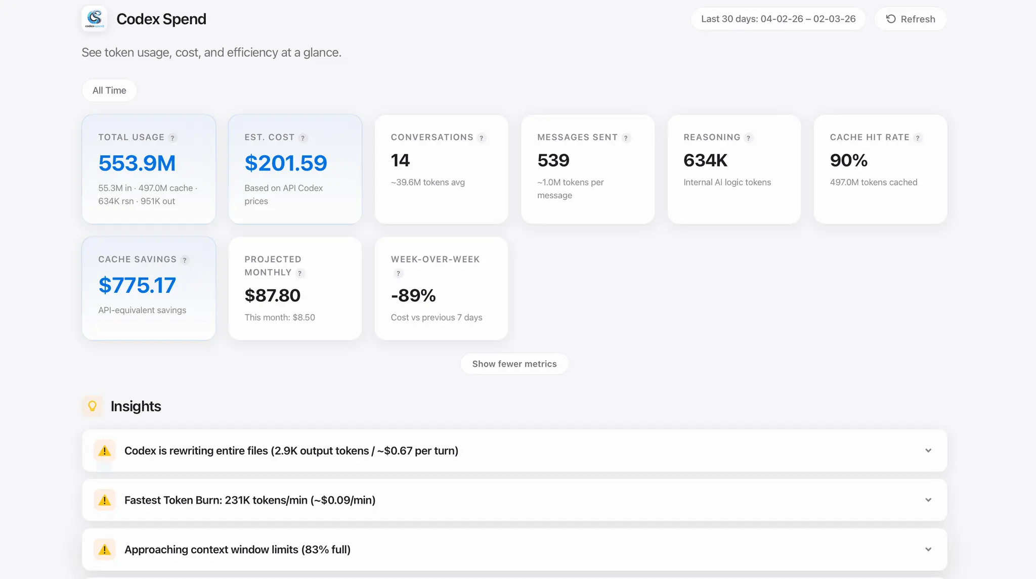Select the conversations count 14
This screenshot has width=1036, height=579.
[x=400, y=160]
